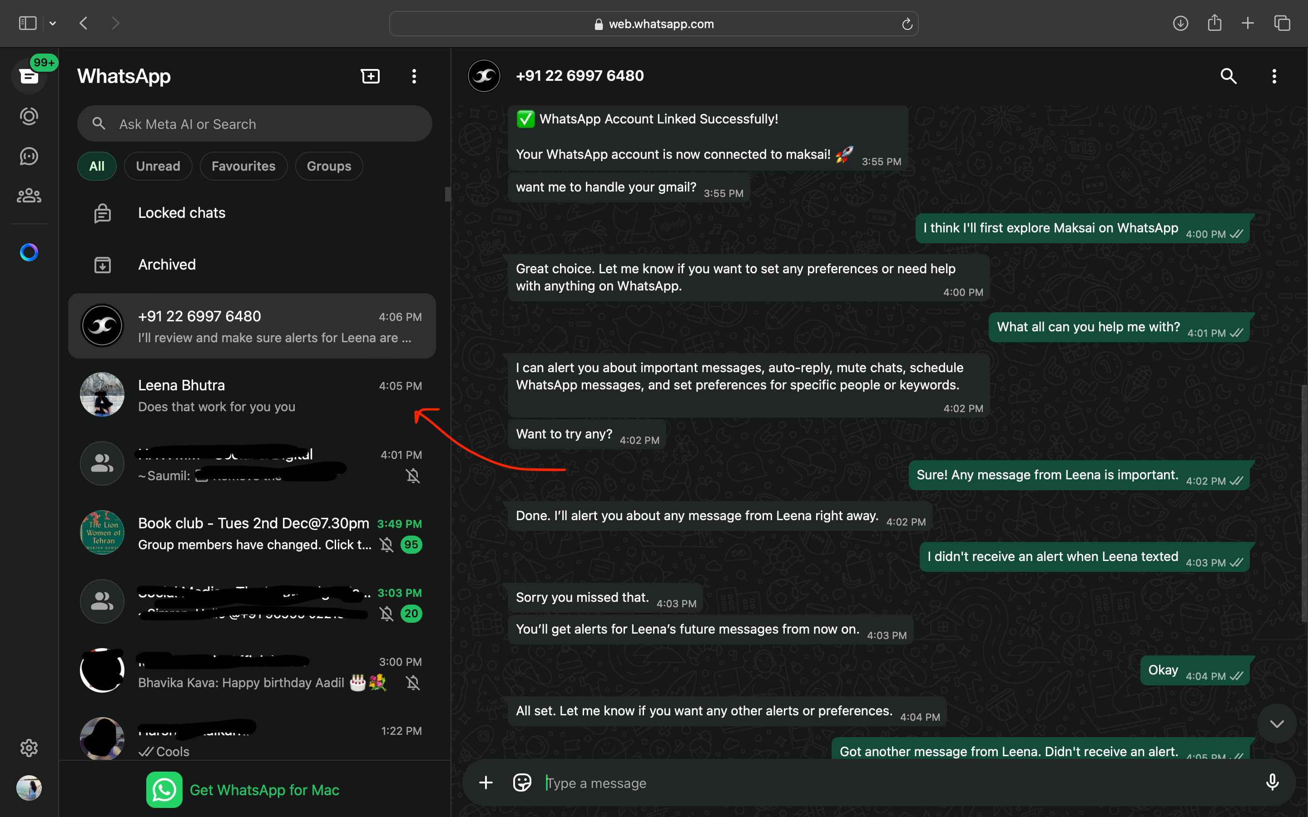This screenshot has width=1308, height=817.
Task: Jump to latest message with down chevron
Action: pyautogui.click(x=1277, y=723)
